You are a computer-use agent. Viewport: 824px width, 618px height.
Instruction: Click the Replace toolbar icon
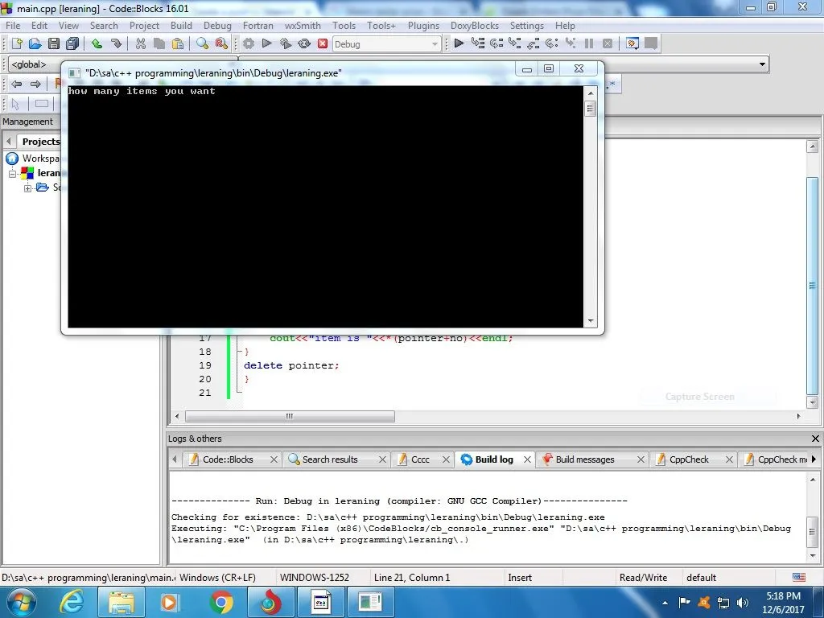point(221,43)
